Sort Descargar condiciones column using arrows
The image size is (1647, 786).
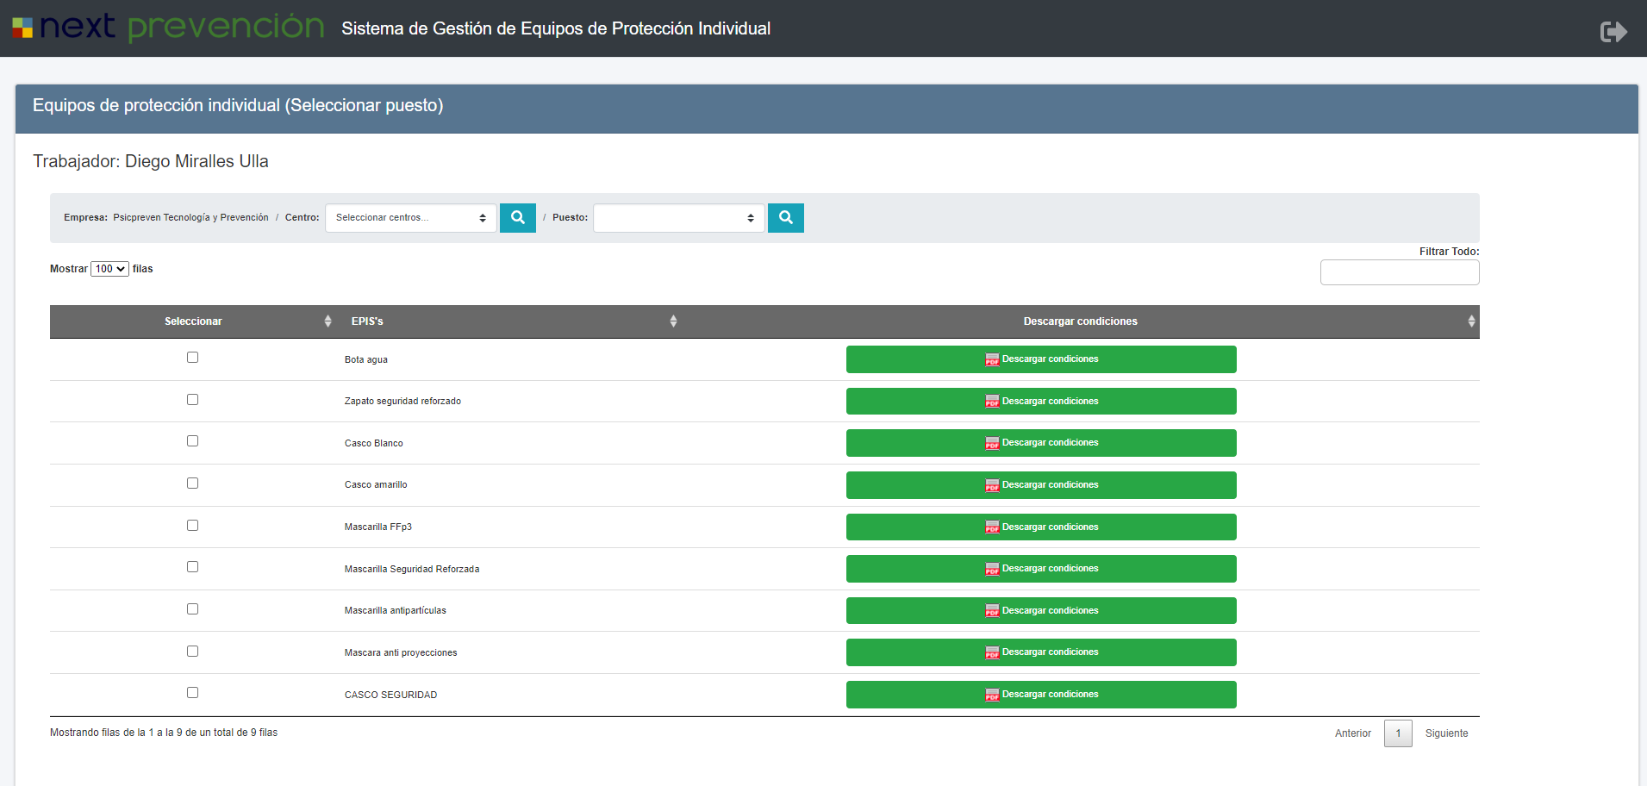(x=1470, y=321)
